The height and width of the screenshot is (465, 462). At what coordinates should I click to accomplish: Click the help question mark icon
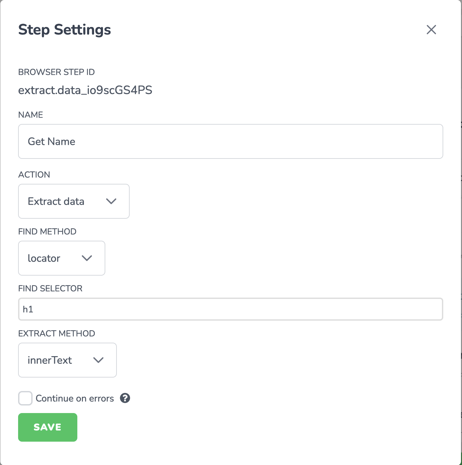125,398
